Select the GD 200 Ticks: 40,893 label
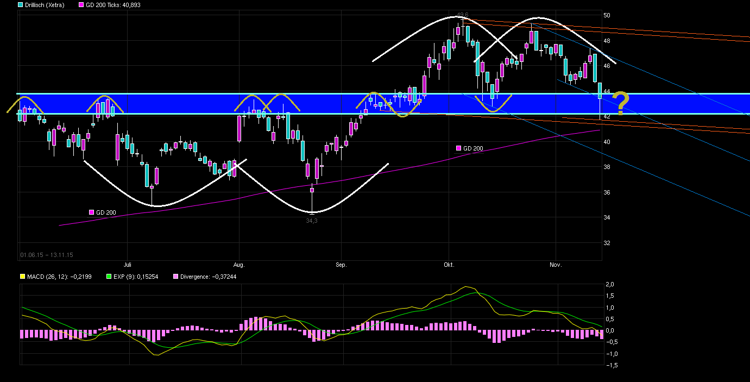Viewport: 750px width, 382px height. click(x=114, y=5)
